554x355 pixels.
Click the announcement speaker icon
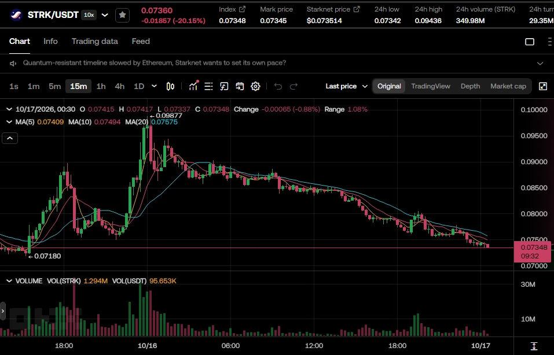(x=13, y=63)
